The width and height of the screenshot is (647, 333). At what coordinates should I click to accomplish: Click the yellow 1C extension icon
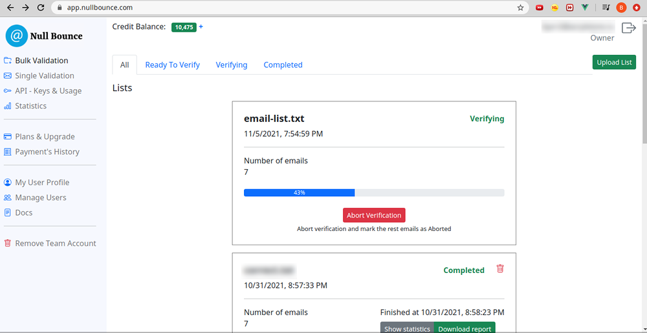(554, 7)
